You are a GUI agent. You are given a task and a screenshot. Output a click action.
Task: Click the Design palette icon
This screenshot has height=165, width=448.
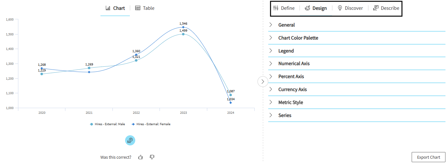[307, 8]
